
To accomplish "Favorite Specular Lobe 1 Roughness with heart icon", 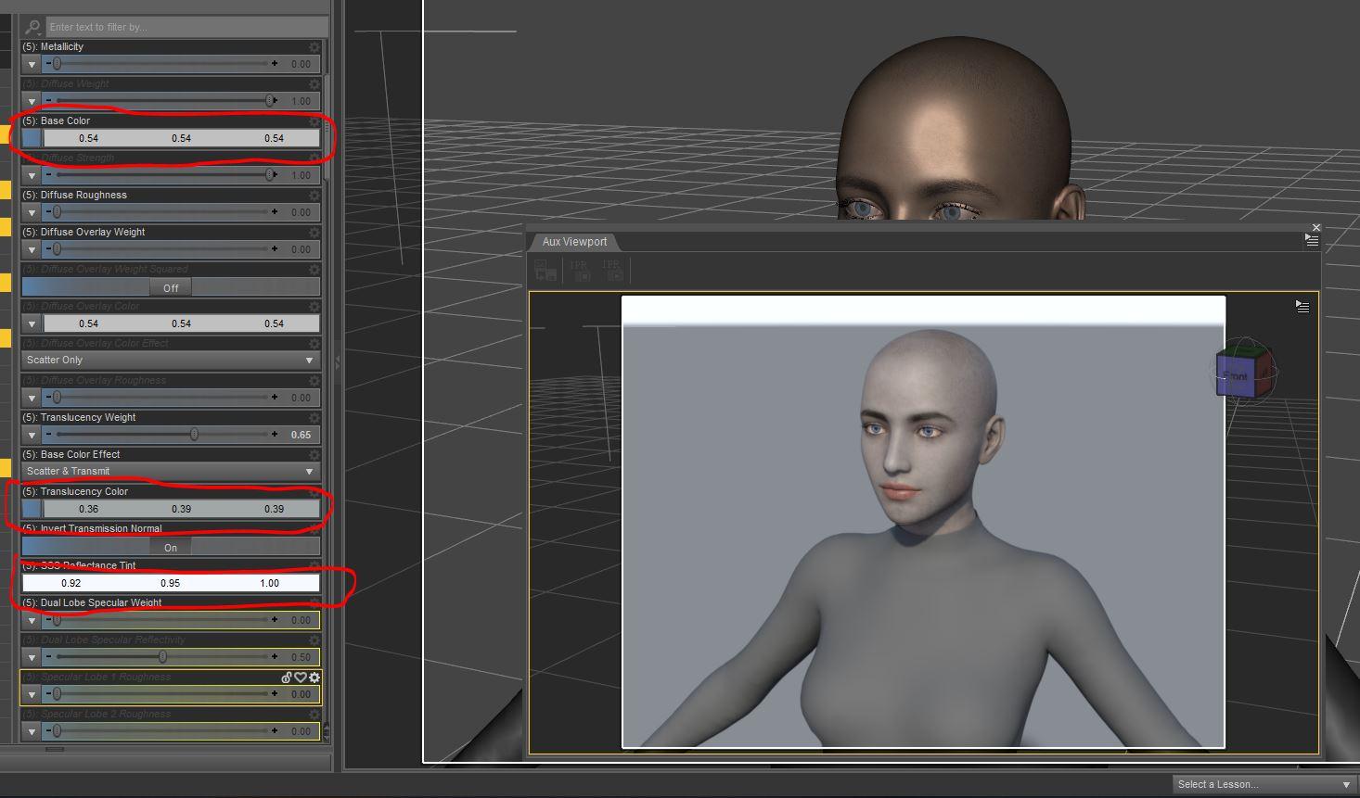I will pyautogui.click(x=301, y=678).
